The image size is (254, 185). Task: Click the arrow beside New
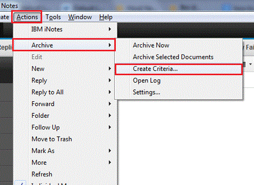click(110, 69)
